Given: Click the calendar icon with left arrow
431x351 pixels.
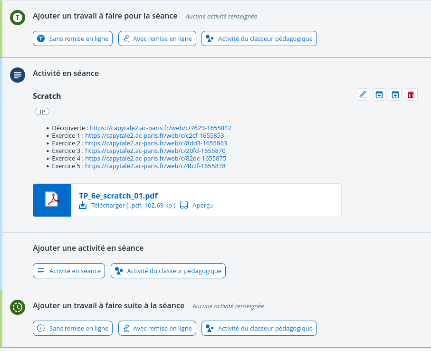Looking at the screenshot, I should pos(379,95).
